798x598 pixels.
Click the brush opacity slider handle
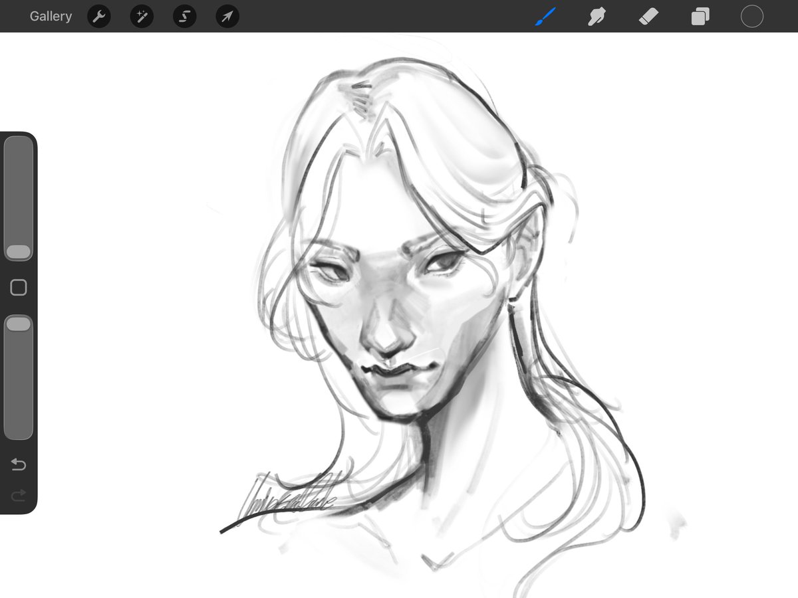19,324
